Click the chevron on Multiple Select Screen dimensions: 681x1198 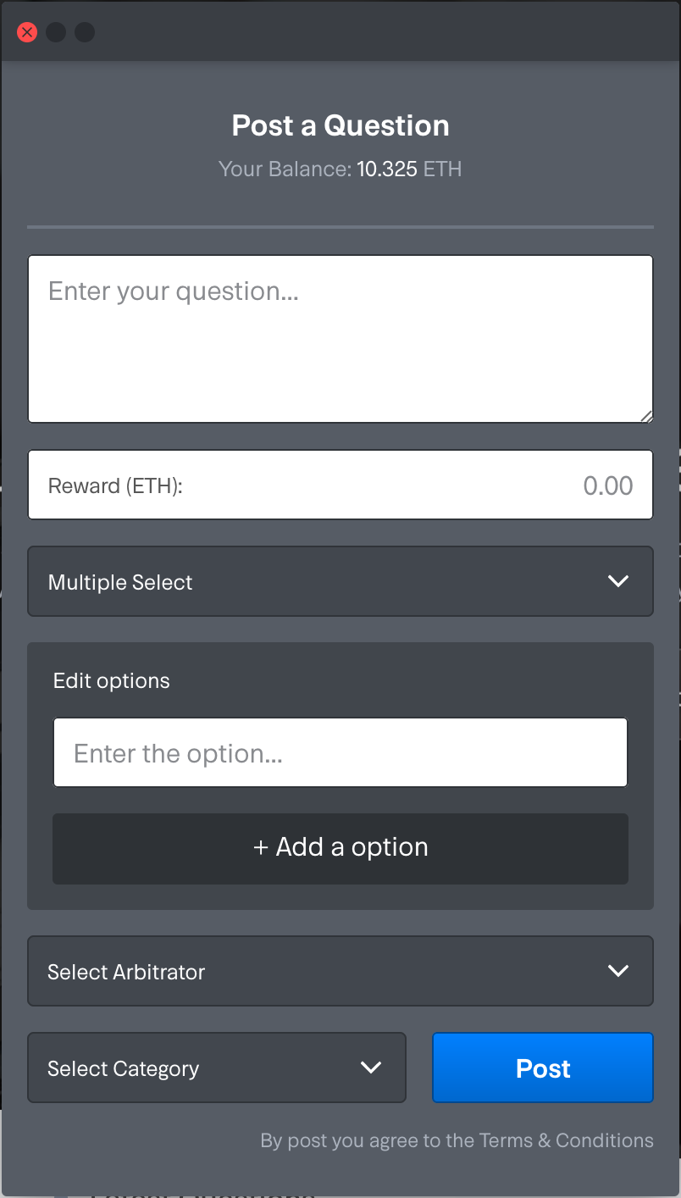tap(618, 581)
